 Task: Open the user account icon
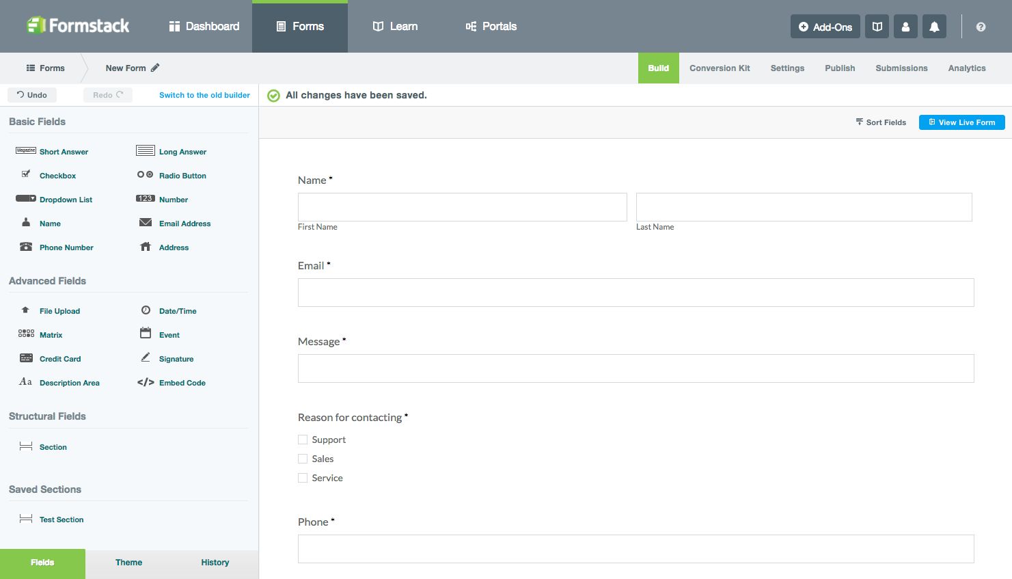coord(905,27)
